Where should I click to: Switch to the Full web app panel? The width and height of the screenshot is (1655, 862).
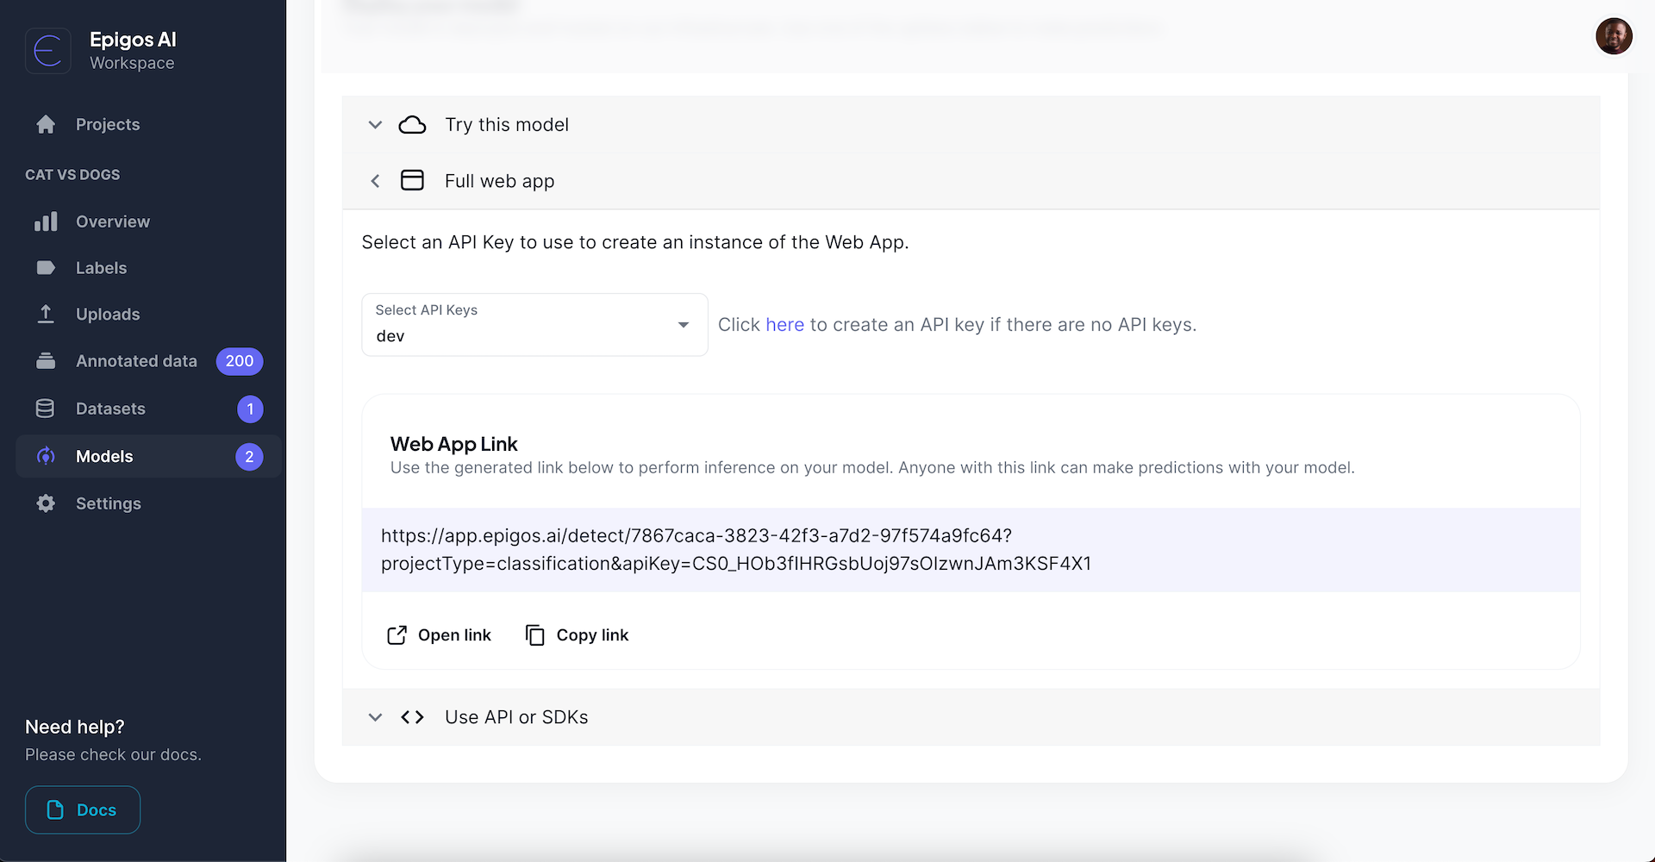pyautogui.click(x=499, y=181)
